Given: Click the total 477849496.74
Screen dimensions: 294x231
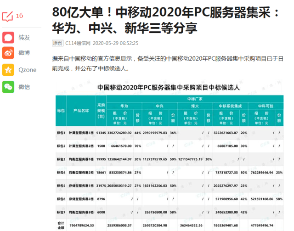Looking at the screenshot, I should [262, 225].
